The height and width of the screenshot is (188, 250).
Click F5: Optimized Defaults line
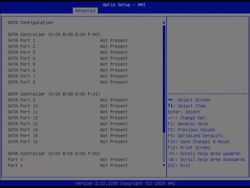tap(195, 136)
